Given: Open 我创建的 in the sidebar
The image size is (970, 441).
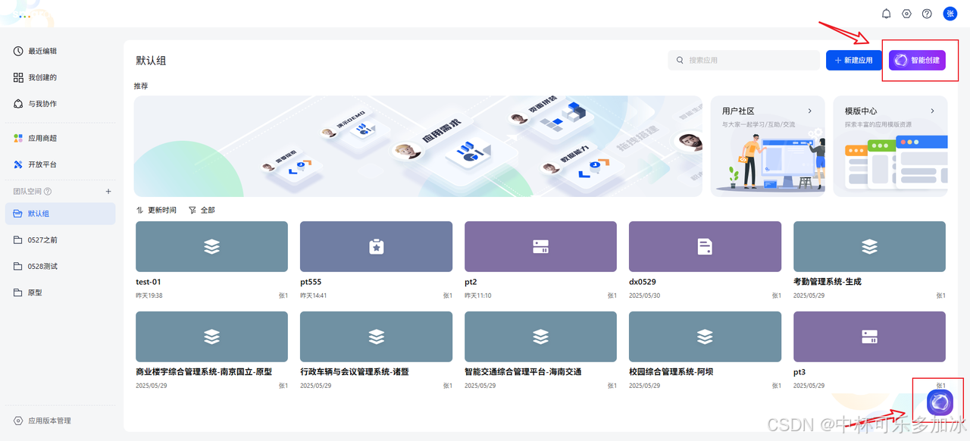Looking at the screenshot, I should (59, 77).
